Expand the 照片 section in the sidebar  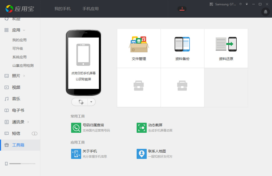coord(24,76)
